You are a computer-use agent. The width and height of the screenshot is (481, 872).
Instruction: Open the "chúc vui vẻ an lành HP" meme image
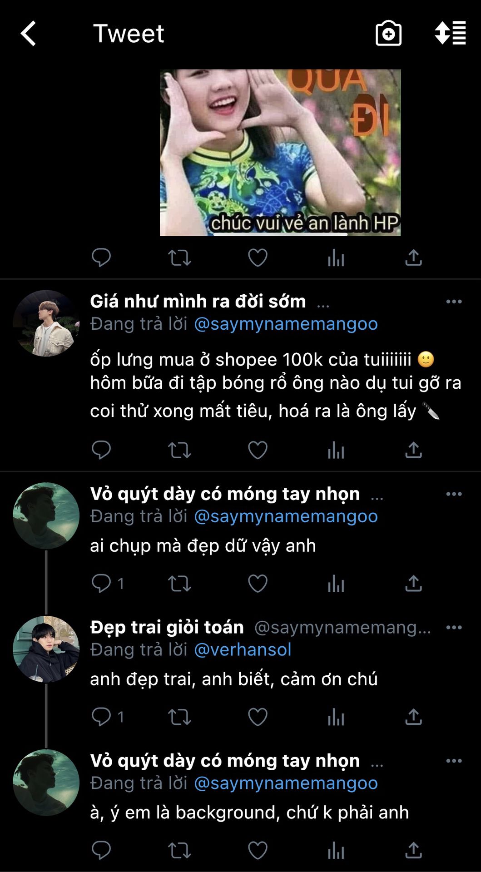pyautogui.click(x=280, y=153)
